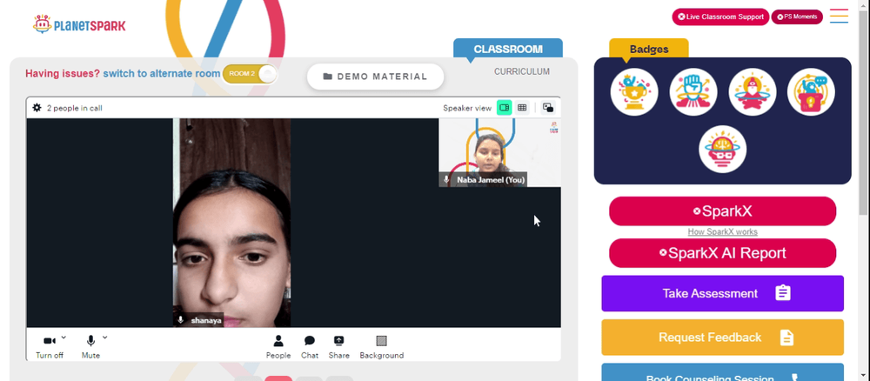Click the picture-in-picture icon
Image resolution: width=870 pixels, height=381 pixels.
pos(547,108)
